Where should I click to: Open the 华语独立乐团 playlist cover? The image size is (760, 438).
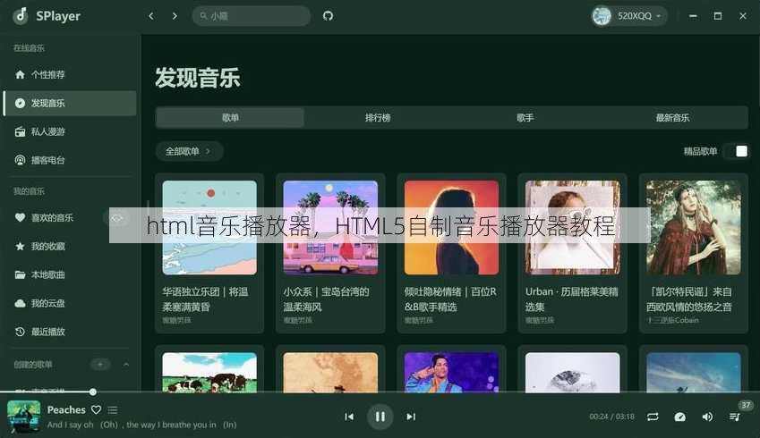(209, 227)
